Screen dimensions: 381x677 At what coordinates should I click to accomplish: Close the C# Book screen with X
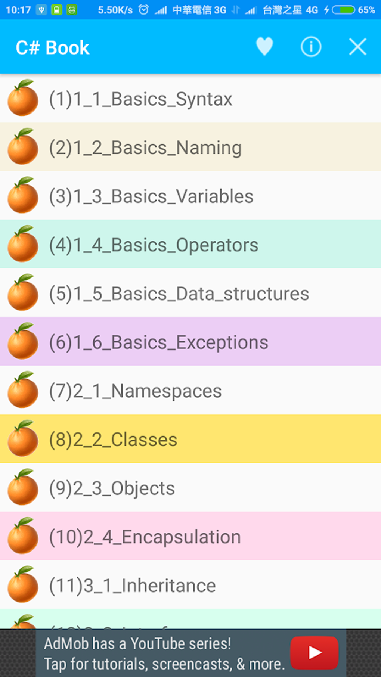click(x=357, y=47)
